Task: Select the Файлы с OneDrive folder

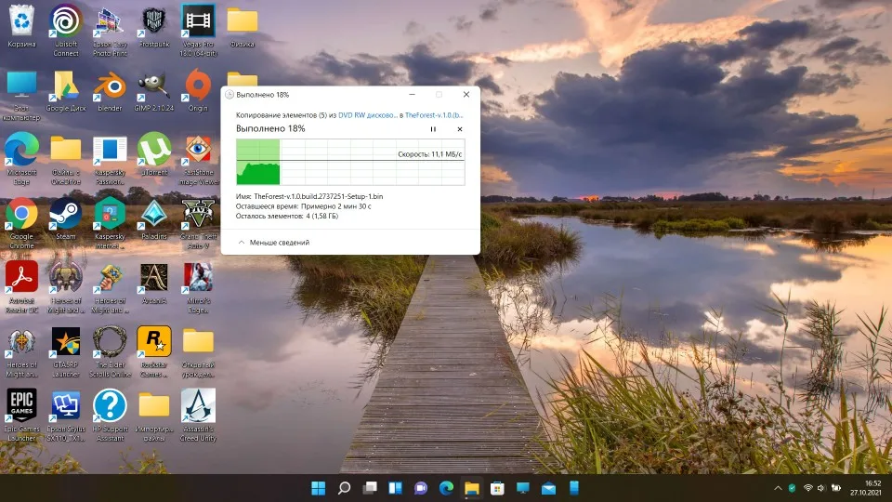Action: coord(66,159)
